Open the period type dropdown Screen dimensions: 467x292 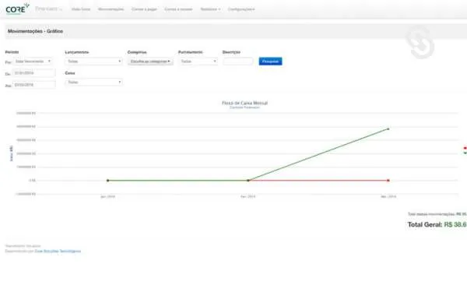coord(33,62)
